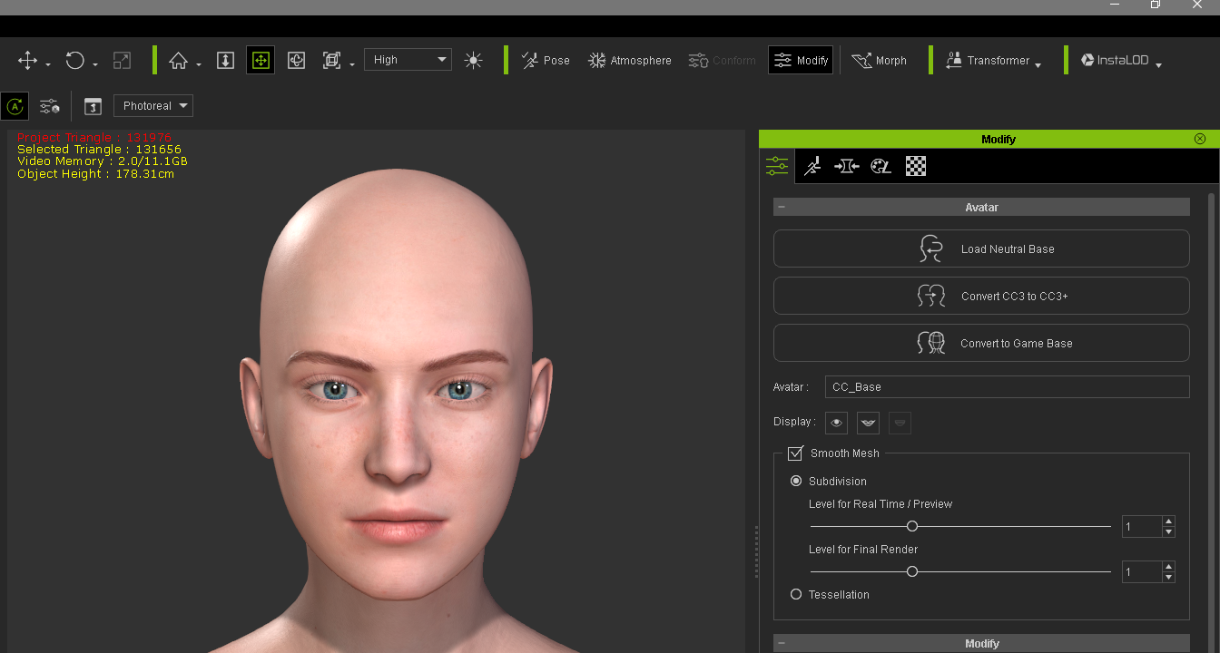Screen dimensions: 1220x653
Task: Open the Move tool dropdown arrow
Action: coord(48,65)
